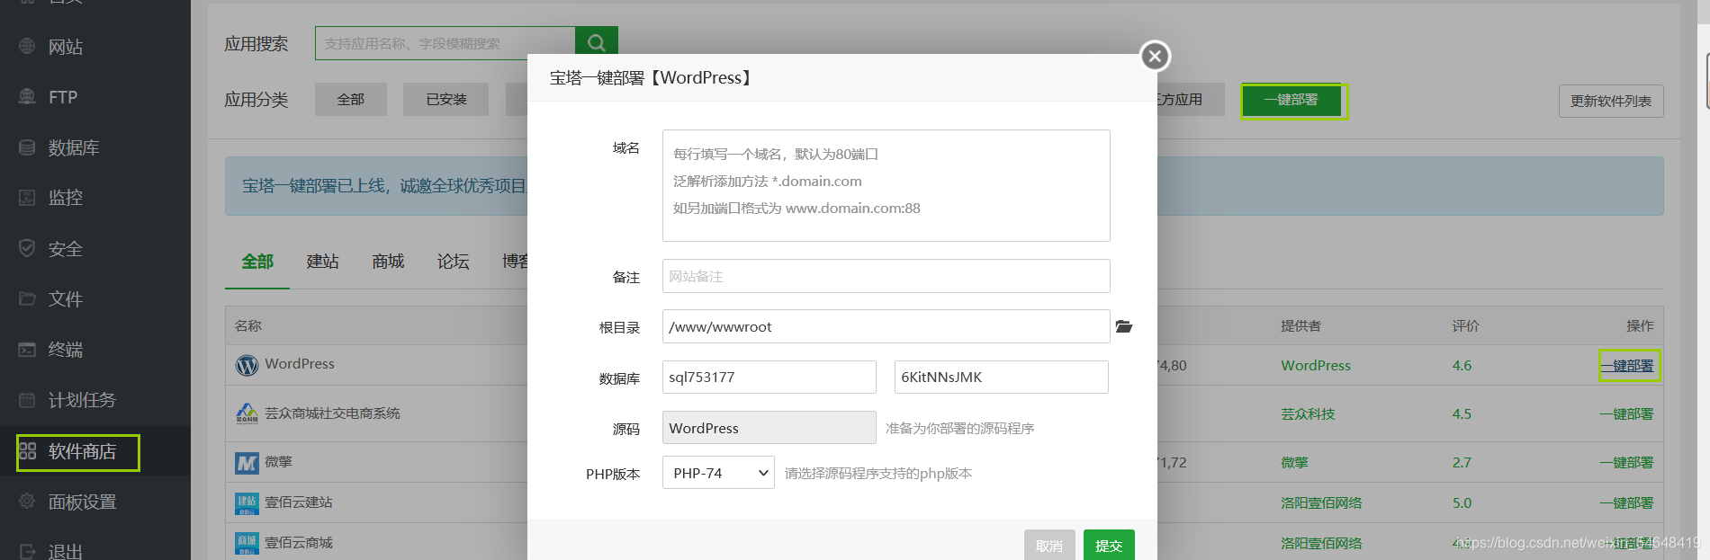The width and height of the screenshot is (1710, 560).
Task: Select the 建站 category tab
Action: tap(323, 262)
